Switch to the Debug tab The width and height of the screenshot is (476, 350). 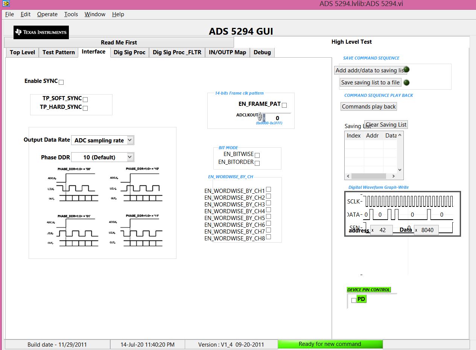[262, 52]
